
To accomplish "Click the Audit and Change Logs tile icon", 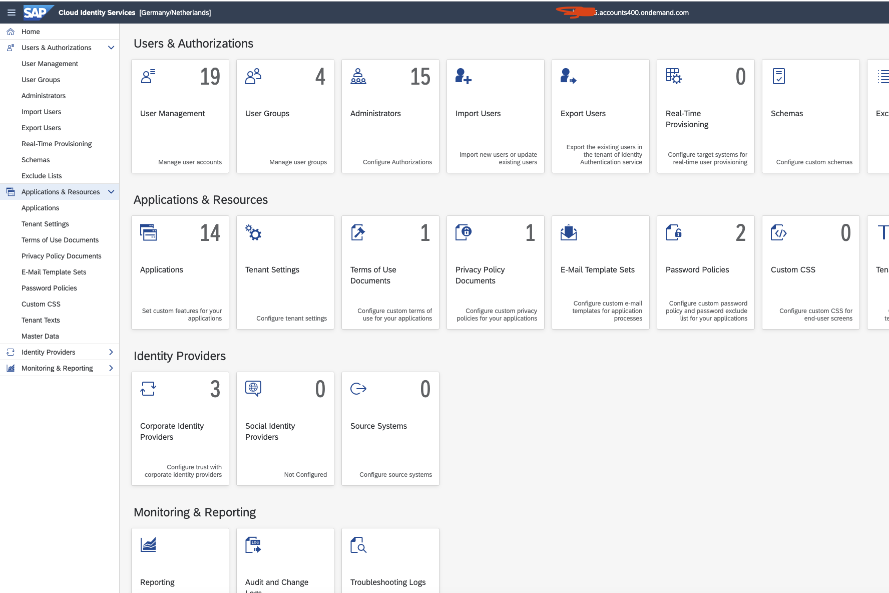I will click(x=253, y=545).
